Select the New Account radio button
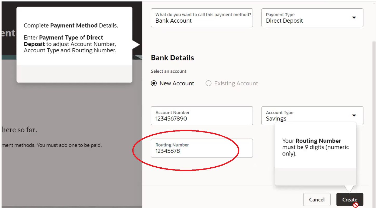Screen dimensions: 376x208 154,84
